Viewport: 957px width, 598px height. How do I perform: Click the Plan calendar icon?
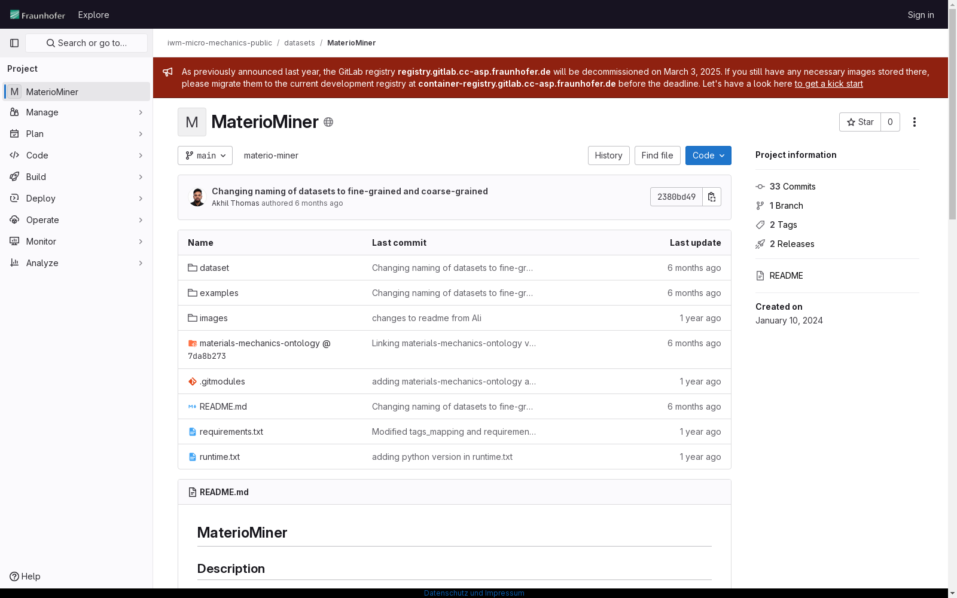[x=14, y=134]
